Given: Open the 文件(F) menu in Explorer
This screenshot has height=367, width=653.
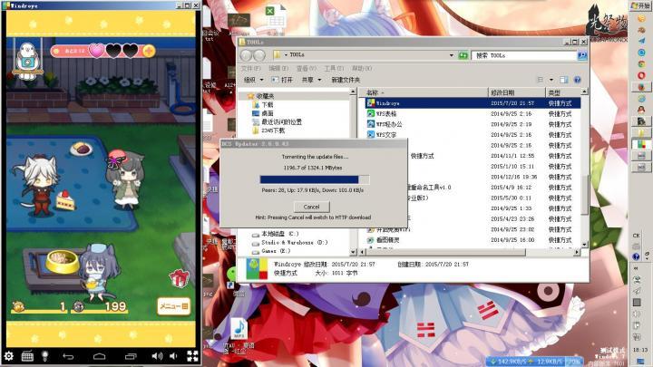Looking at the screenshot, I should point(251,68).
